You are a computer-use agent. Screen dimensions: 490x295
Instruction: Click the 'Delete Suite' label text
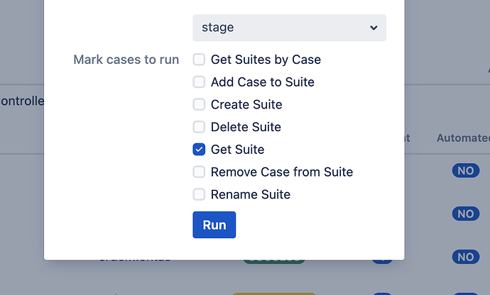click(x=246, y=127)
